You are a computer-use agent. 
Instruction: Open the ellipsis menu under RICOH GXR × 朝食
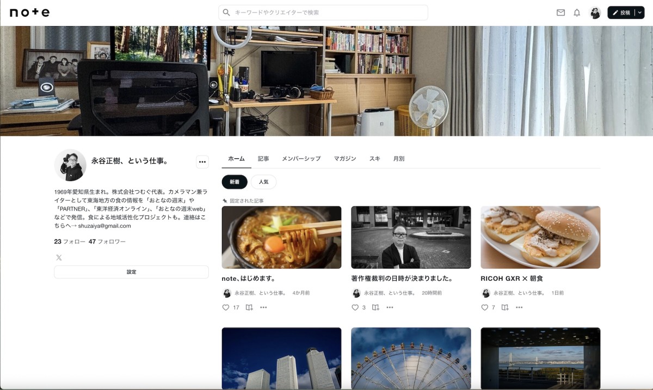point(519,307)
